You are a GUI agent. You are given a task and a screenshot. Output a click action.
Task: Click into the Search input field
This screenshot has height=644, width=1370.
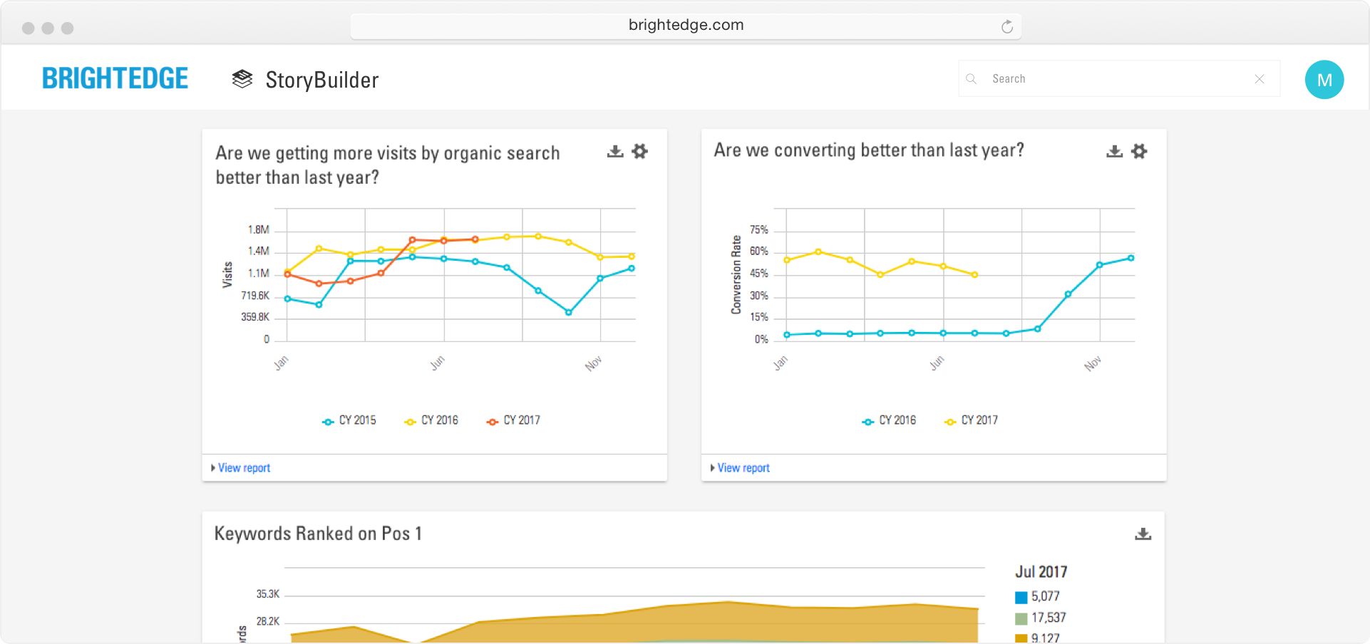1112,79
